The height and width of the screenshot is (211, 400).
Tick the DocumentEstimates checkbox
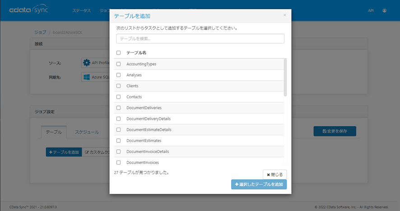pyautogui.click(x=119, y=141)
